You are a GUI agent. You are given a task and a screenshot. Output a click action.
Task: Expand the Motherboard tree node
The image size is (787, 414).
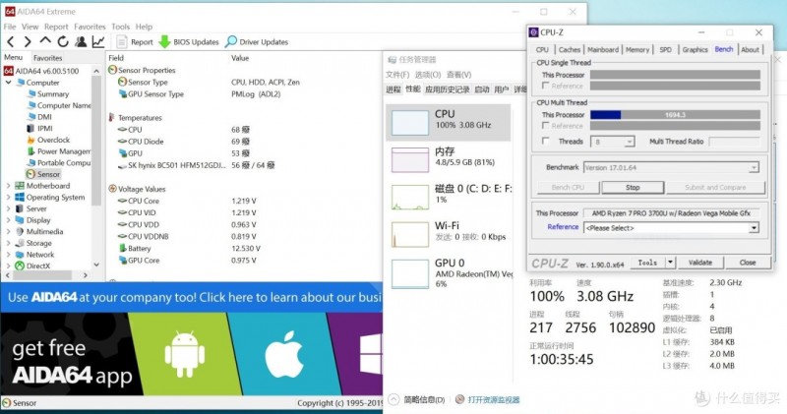pos(8,186)
